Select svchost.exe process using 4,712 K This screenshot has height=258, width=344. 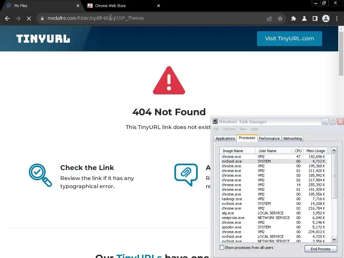tap(273, 161)
